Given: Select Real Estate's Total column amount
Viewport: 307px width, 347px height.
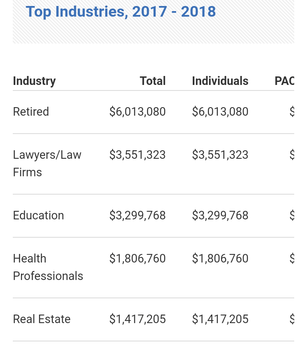Looking at the screenshot, I should 137,319.
